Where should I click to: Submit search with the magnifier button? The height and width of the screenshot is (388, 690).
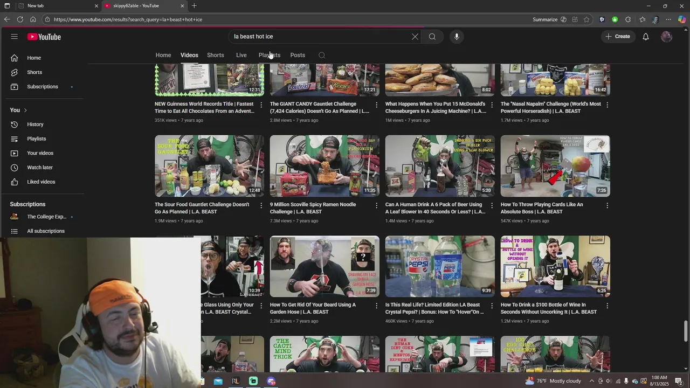(x=432, y=37)
